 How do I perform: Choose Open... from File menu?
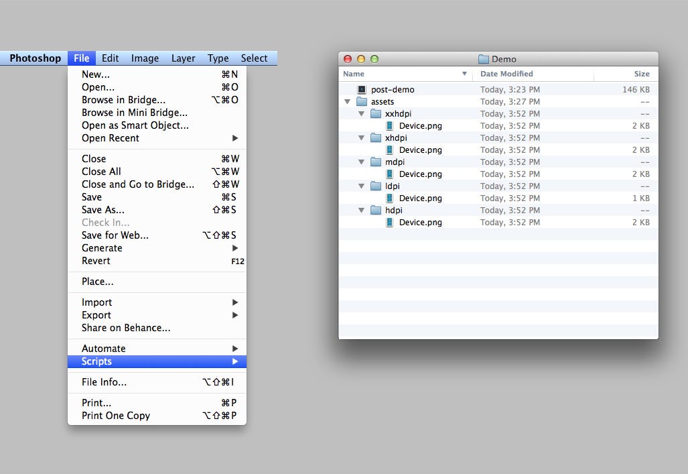(157, 87)
